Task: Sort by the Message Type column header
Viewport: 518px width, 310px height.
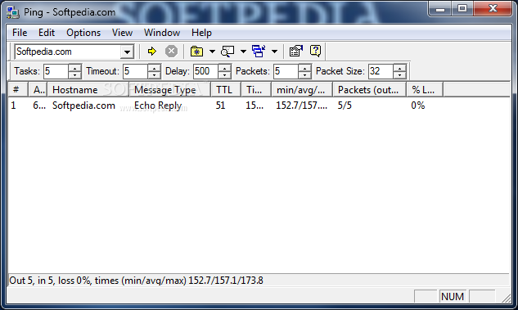Action: 170,90
